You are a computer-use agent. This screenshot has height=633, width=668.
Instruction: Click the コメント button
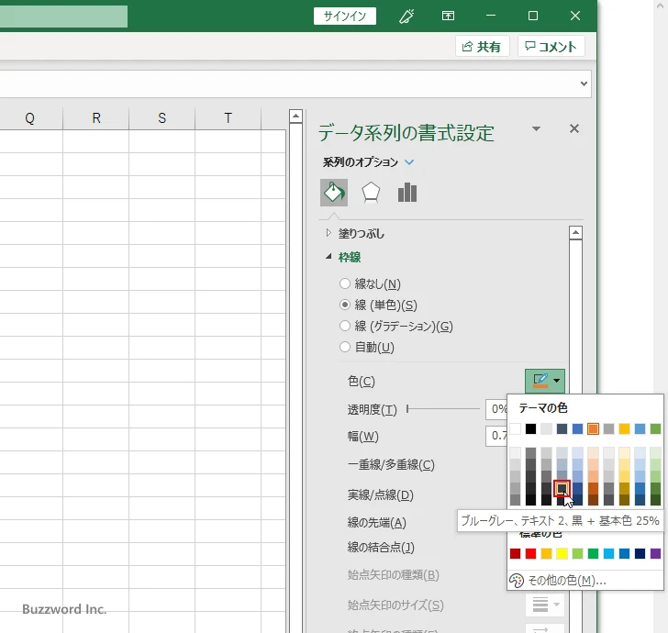tap(551, 47)
